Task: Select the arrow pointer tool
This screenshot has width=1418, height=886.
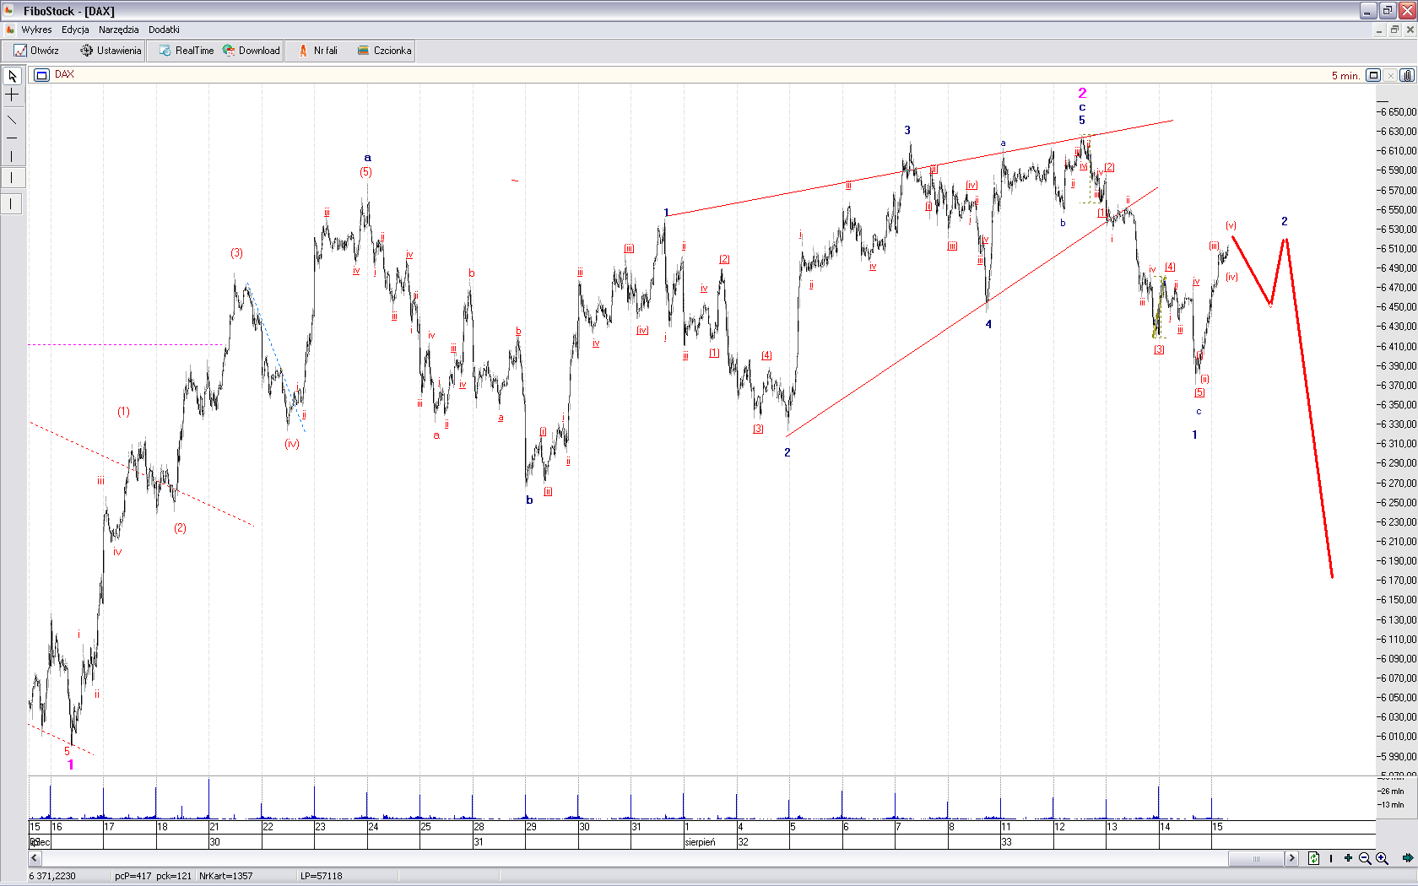Action: coord(12,76)
